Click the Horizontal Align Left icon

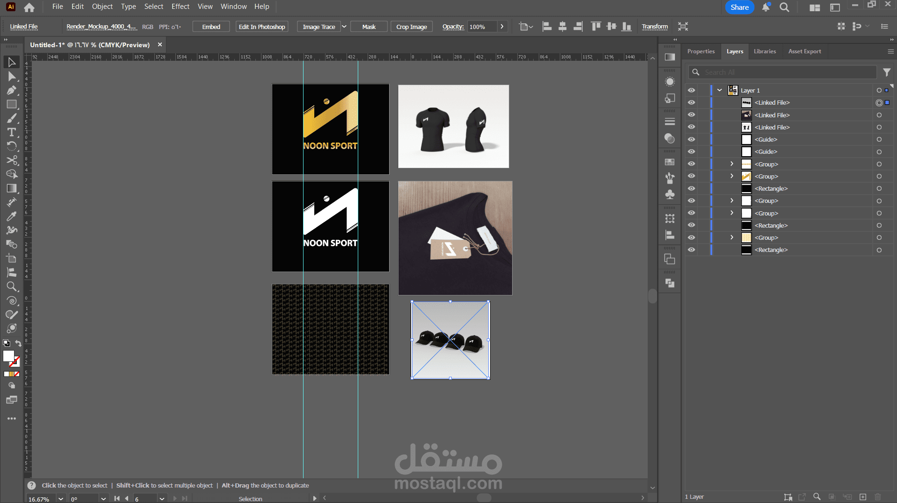coord(547,27)
